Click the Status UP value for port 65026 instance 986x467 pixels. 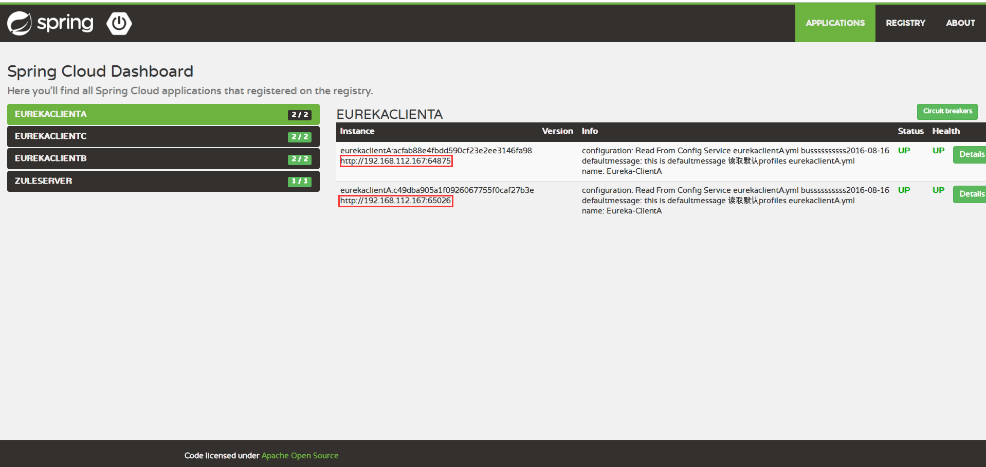[x=904, y=190]
